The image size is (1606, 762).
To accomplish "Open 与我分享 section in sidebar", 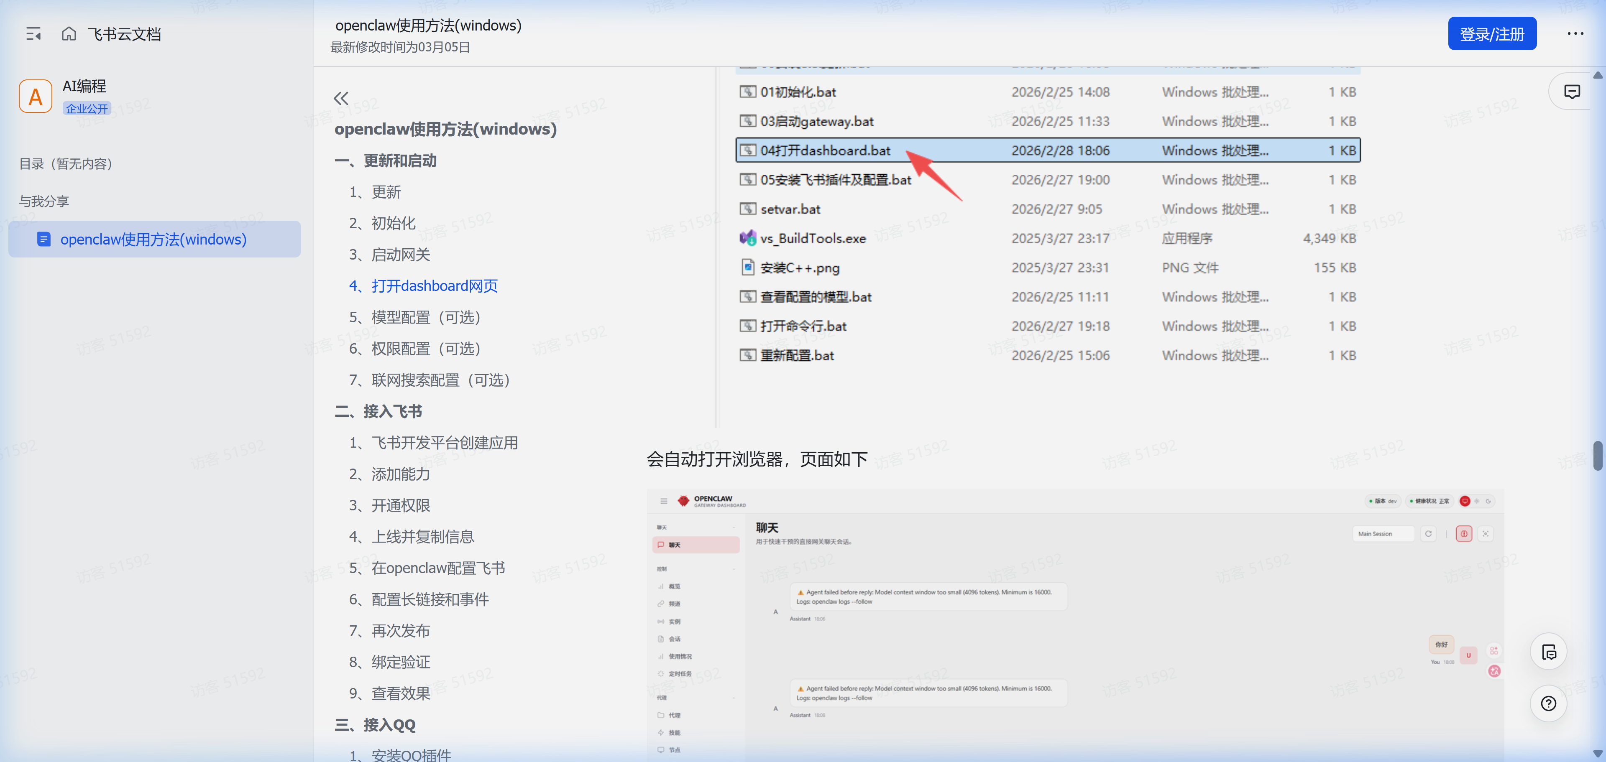I will point(43,201).
